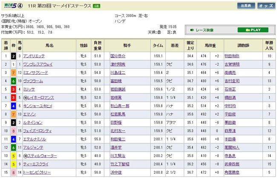Click the black frame 2 badge for アンドリエッテ
The width and height of the screenshot is (277, 178).
(x=13, y=56)
